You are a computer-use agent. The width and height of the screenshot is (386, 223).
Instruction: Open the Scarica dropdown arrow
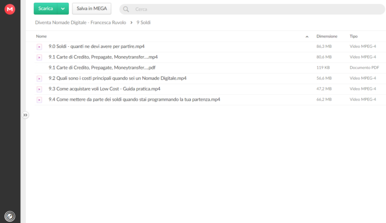tap(63, 9)
